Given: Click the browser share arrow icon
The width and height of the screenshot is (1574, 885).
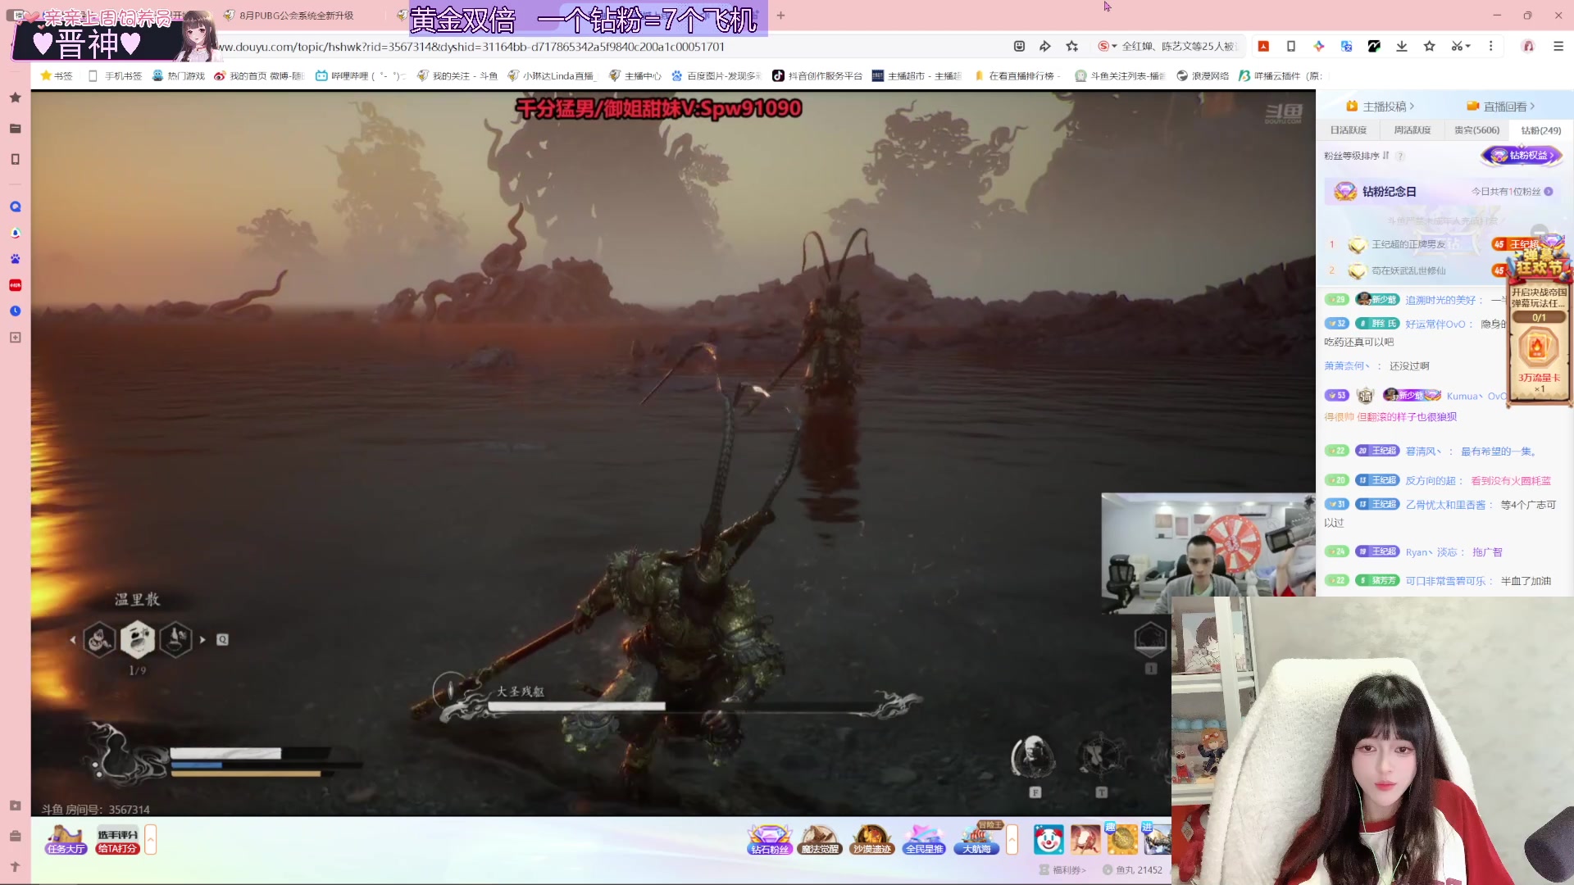Looking at the screenshot, I should click(x=1044, y=47).
